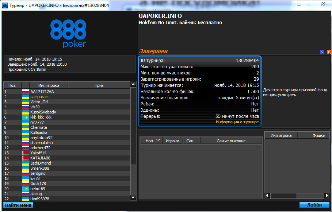Sort tables by Ном... column header
The height and width of the screenshot is (212, 332).
[x=151, y=141]
